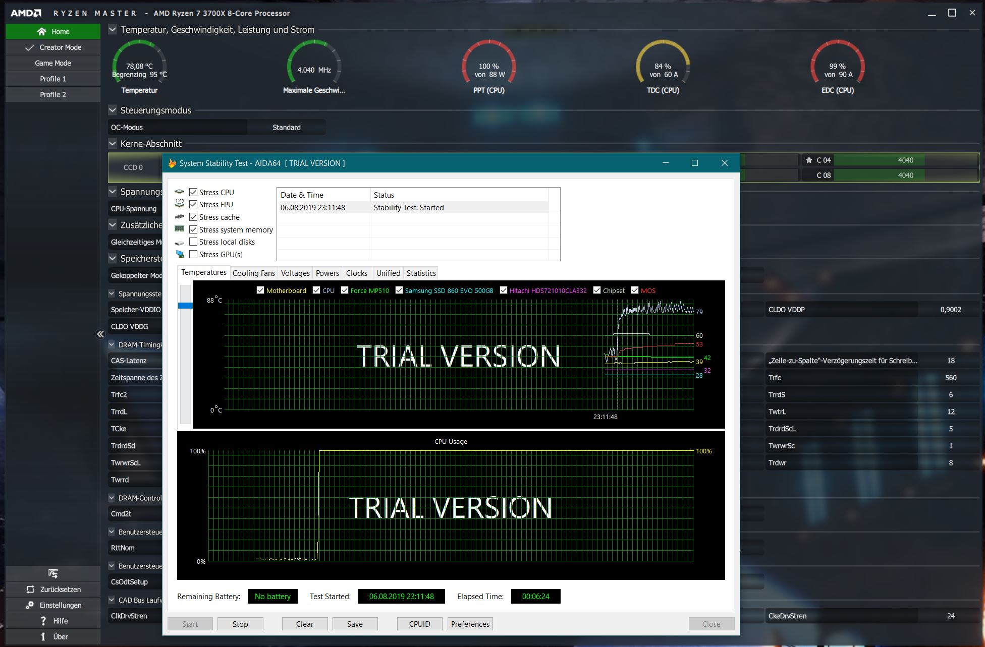Collapse sidebar with double-arrow icon
Screen dimensions: 985x647
(x=100, y=334)
